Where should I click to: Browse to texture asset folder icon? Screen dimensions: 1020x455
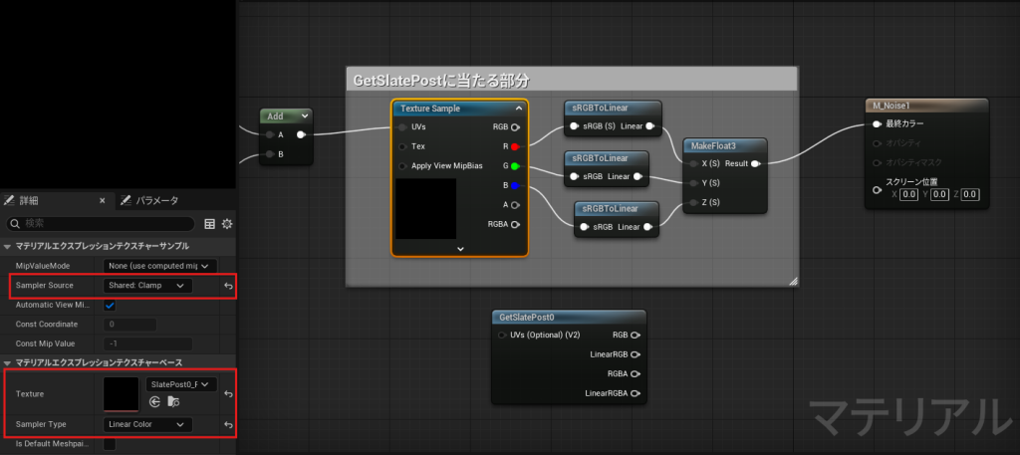pos(173,402)
